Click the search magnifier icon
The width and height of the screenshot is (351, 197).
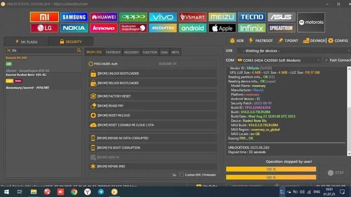(79, 50)
